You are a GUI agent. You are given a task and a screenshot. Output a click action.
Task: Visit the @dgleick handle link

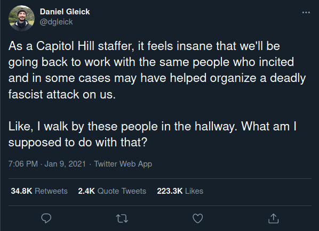(x=56, y=22)
